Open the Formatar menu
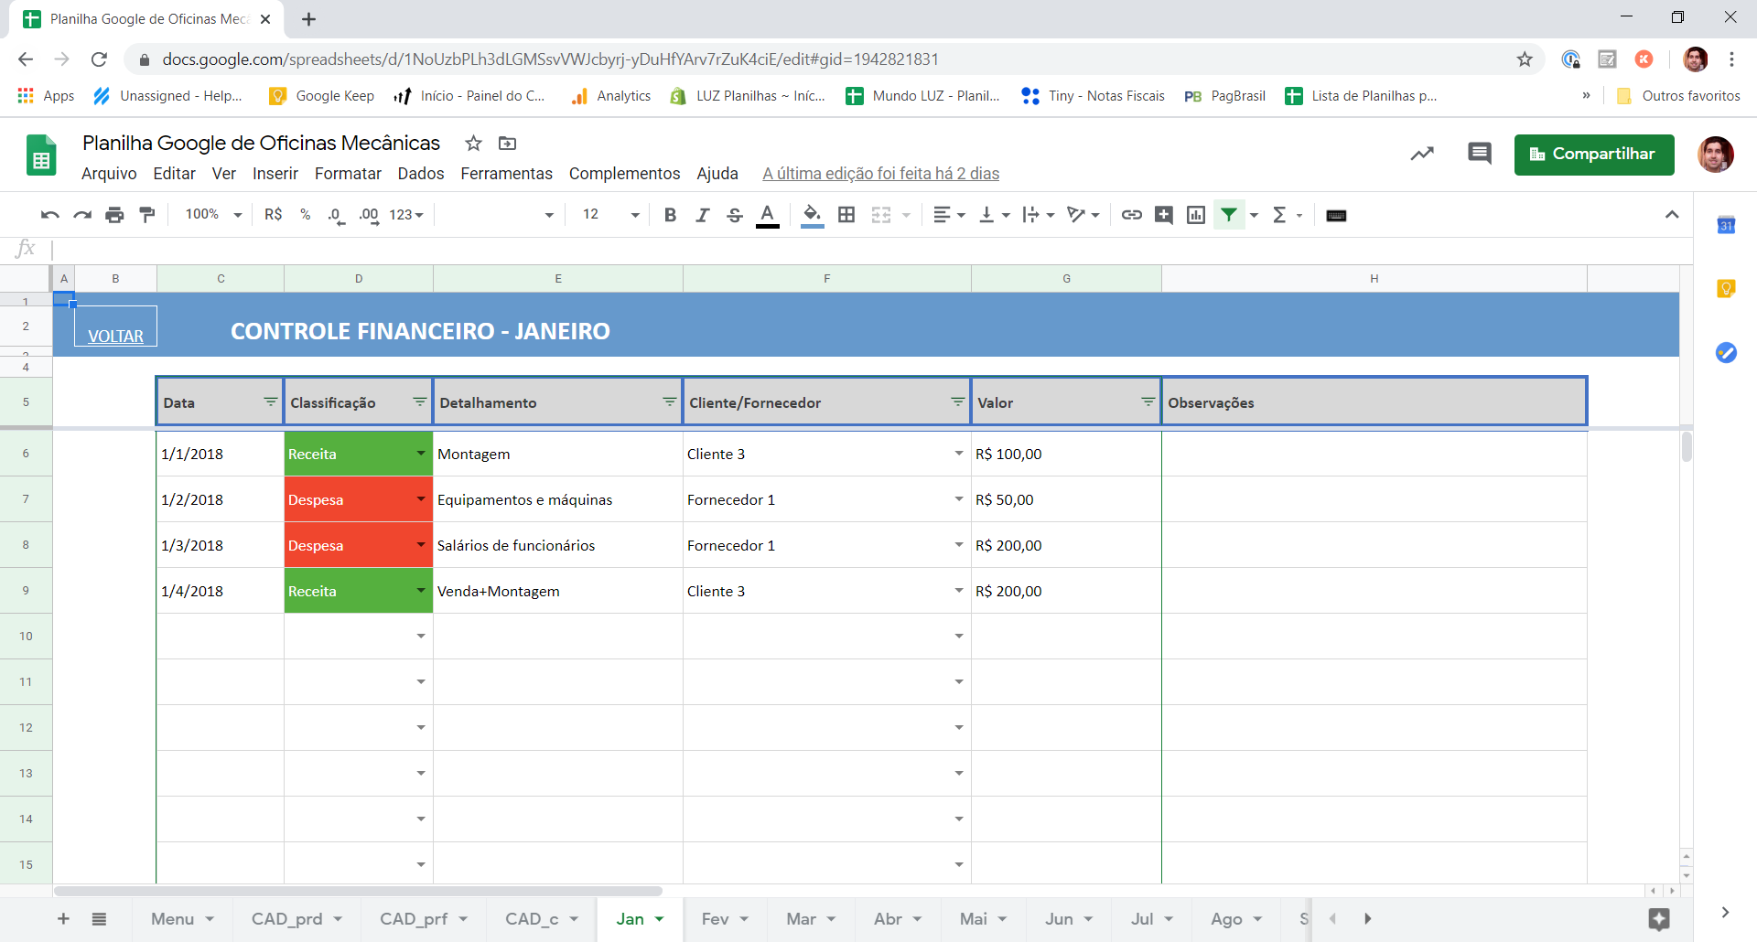Viewport: 1757px width, 942px height. [x=348, y=174]
